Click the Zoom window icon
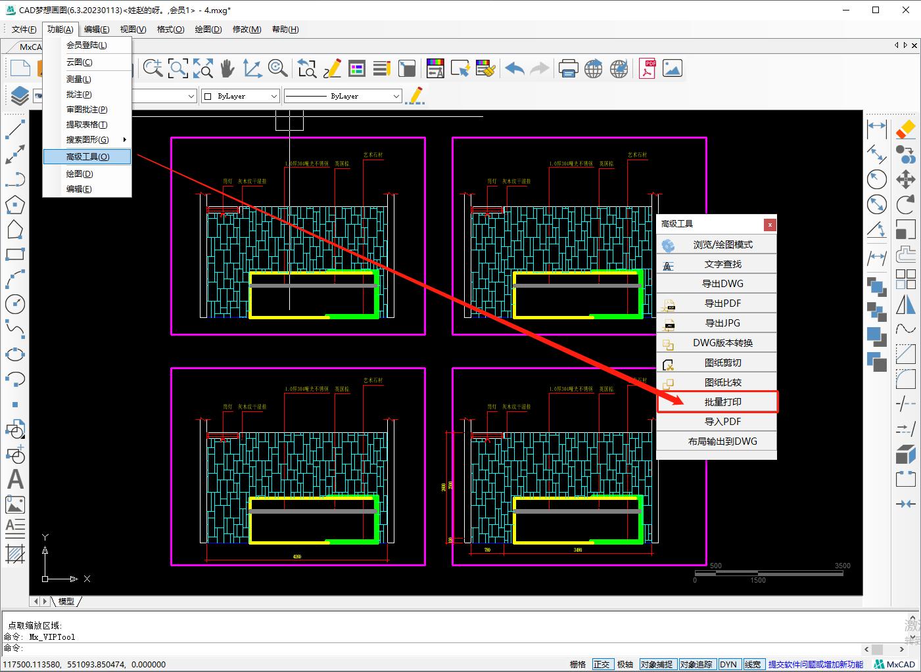921x672 pixels. click(x=177, y=68)
